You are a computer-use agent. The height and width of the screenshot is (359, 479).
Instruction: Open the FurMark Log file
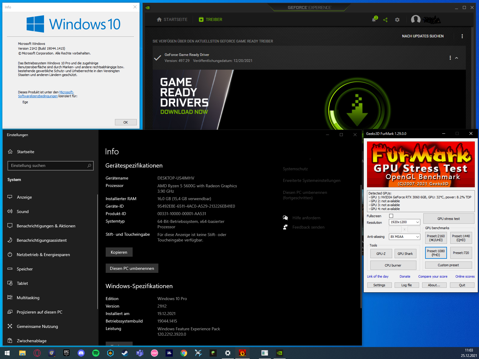[x=407, y=285]
